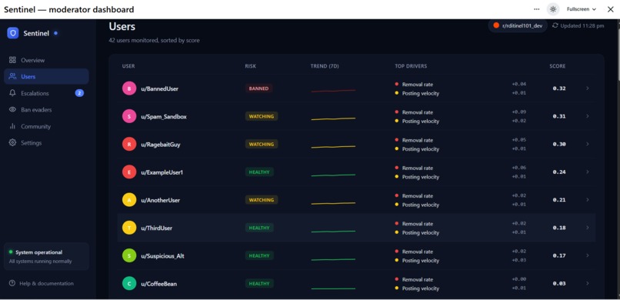Viewport: 620px width, 300px height.
Task: Expand the u/Suspicious_Alt row chevron
Action: pos(588,255)
